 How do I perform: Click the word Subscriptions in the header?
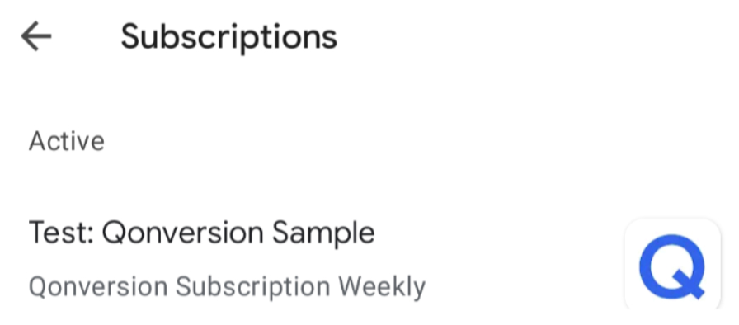click(x=229, y=37)
